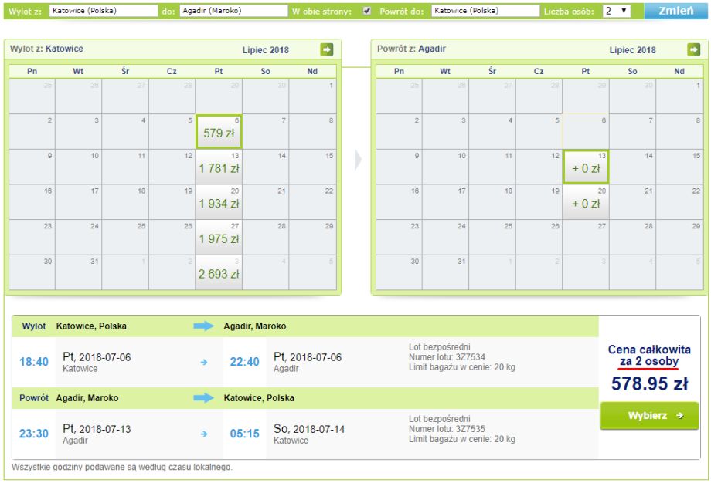
Task: Select July 27 departure for 1 975 zł
Action: point(219,238)
